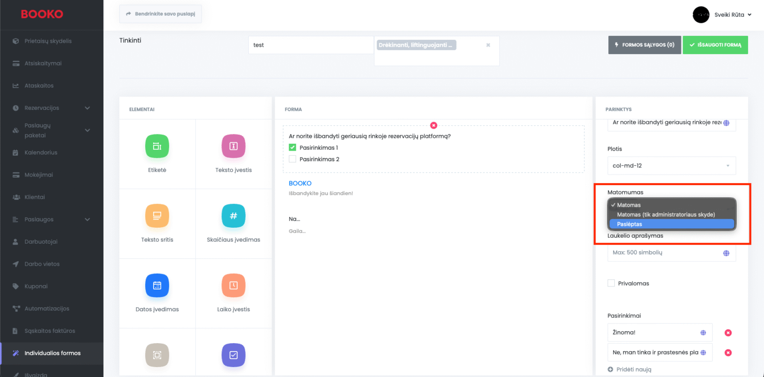Open the Plotis col-md-12 dropdown
The width and height of the screenshot is (764, 377).
(x=671, y=166)
